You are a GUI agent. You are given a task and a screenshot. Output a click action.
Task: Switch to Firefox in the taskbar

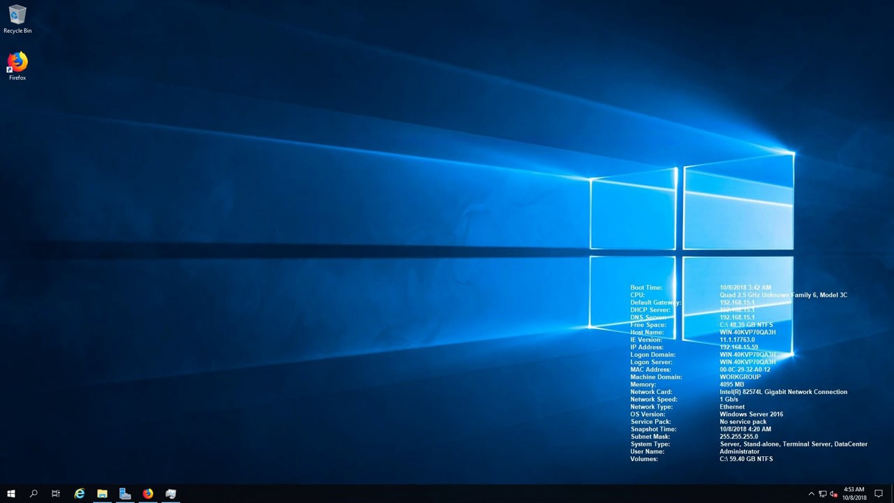pos(148,494)
